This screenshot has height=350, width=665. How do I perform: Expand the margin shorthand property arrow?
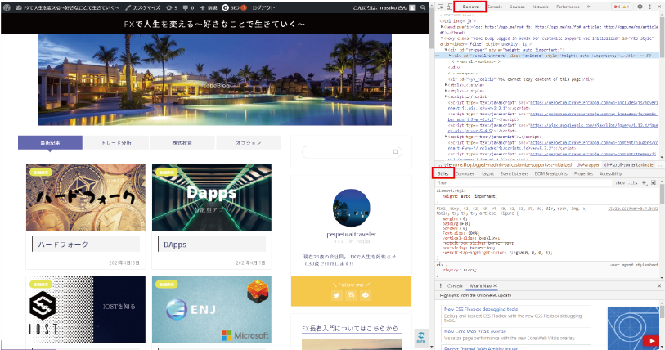click(x=461, y=218)
